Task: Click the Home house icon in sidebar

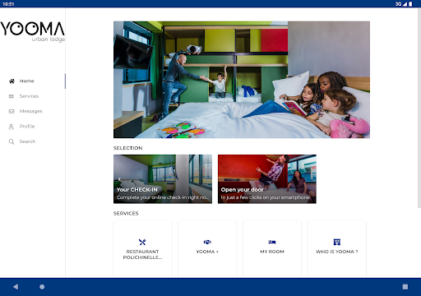Action: (x=12, y=81)
